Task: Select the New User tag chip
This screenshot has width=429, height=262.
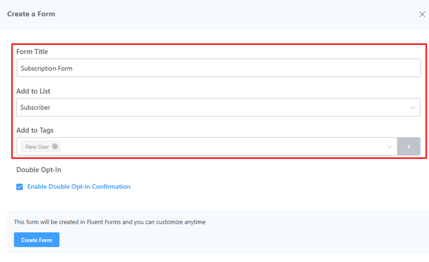Action: point(37,146)
